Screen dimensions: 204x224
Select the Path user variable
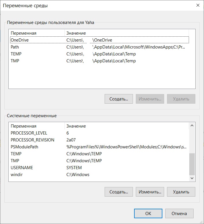pyautogui.click(x=15, y=47)
